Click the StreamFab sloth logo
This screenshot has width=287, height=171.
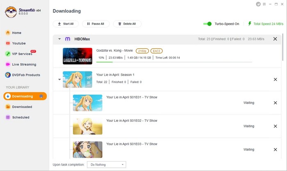[x=11, y=12]
